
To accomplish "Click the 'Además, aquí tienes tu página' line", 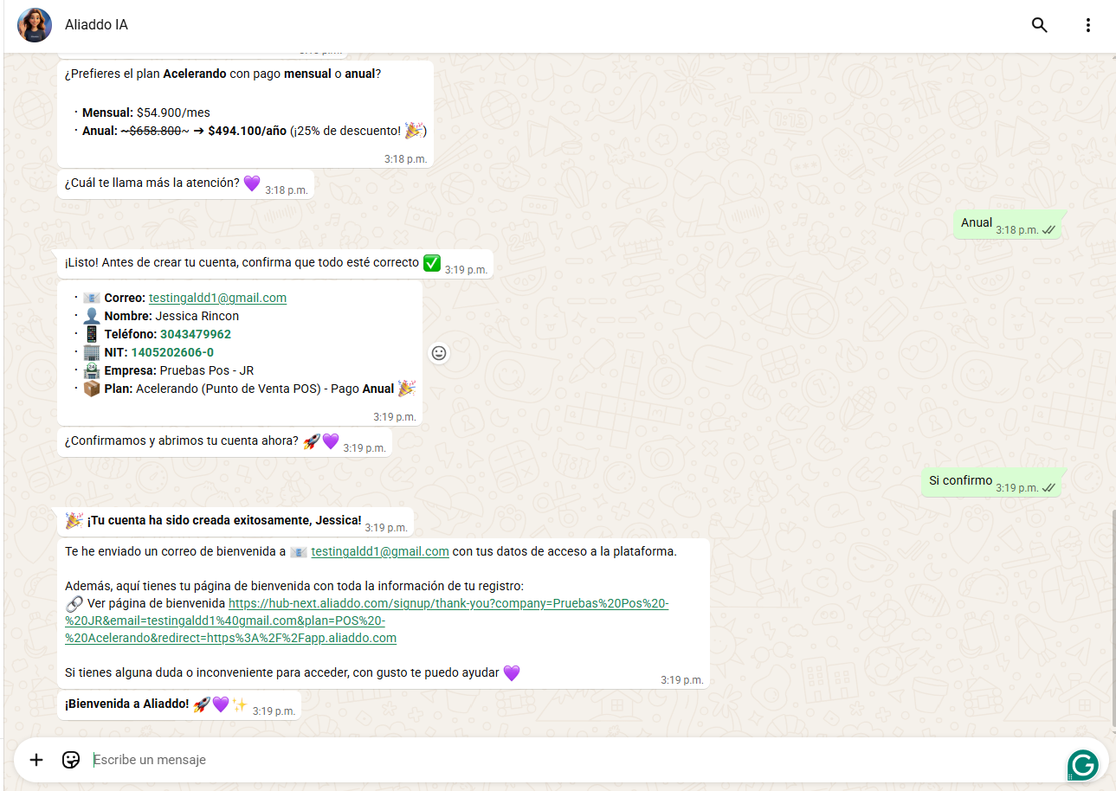I will tap(294, 584).
